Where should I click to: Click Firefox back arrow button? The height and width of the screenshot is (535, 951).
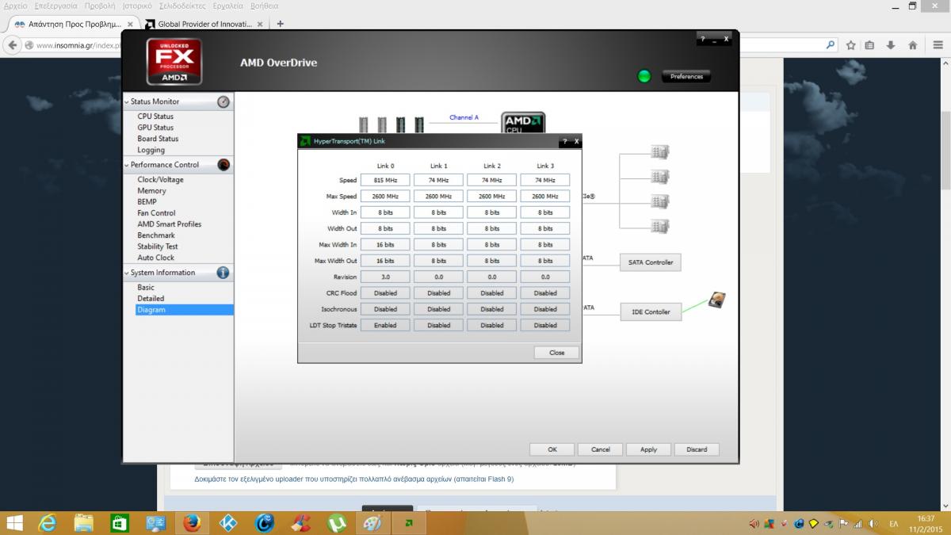13,45
